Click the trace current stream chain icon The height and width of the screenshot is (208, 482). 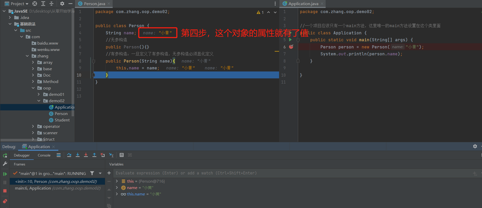pos(130,155)
